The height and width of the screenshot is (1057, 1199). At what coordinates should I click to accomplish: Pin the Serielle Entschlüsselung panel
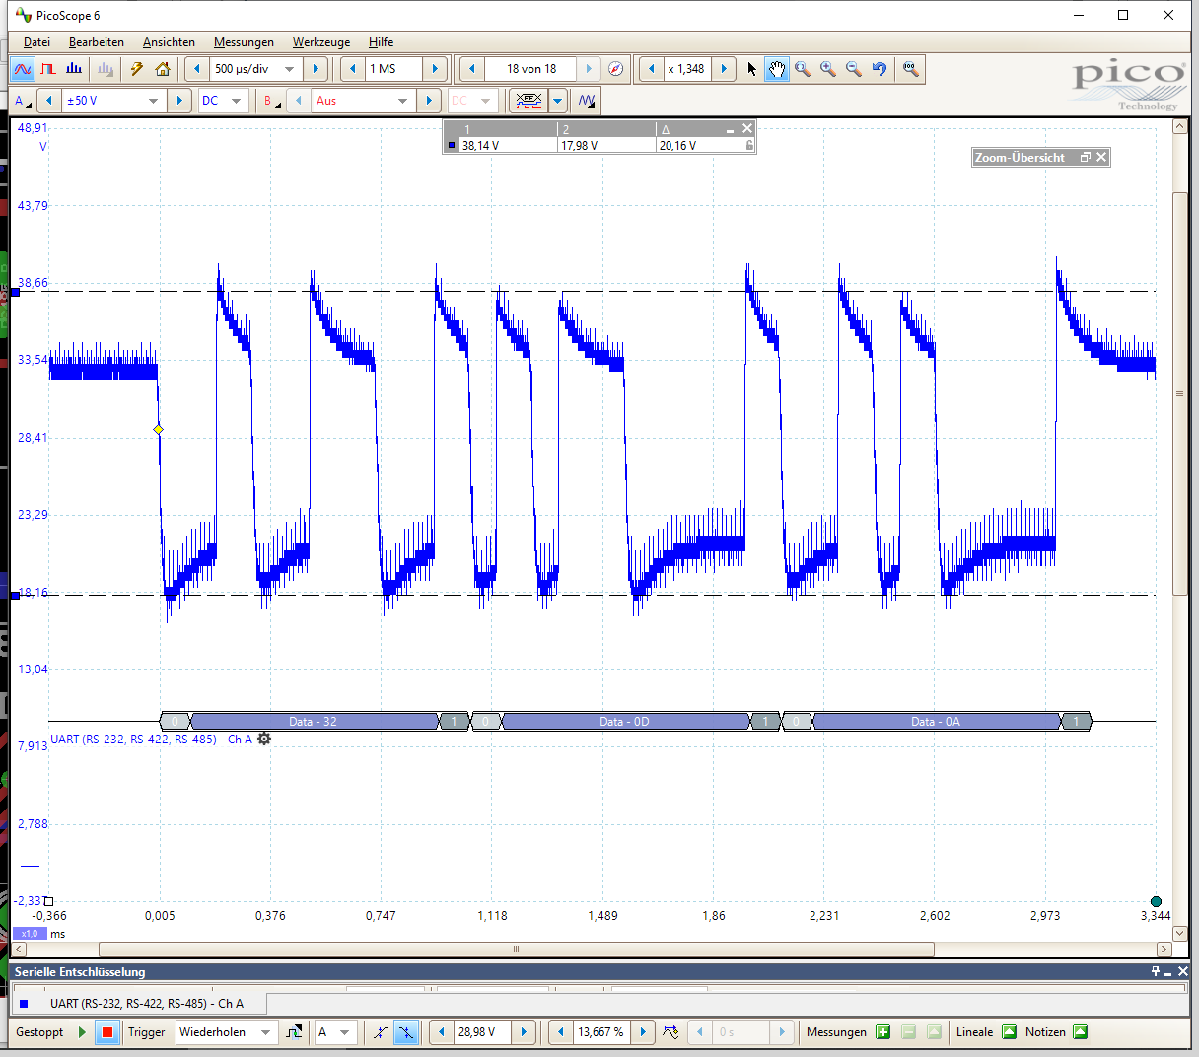(1156, 971)
